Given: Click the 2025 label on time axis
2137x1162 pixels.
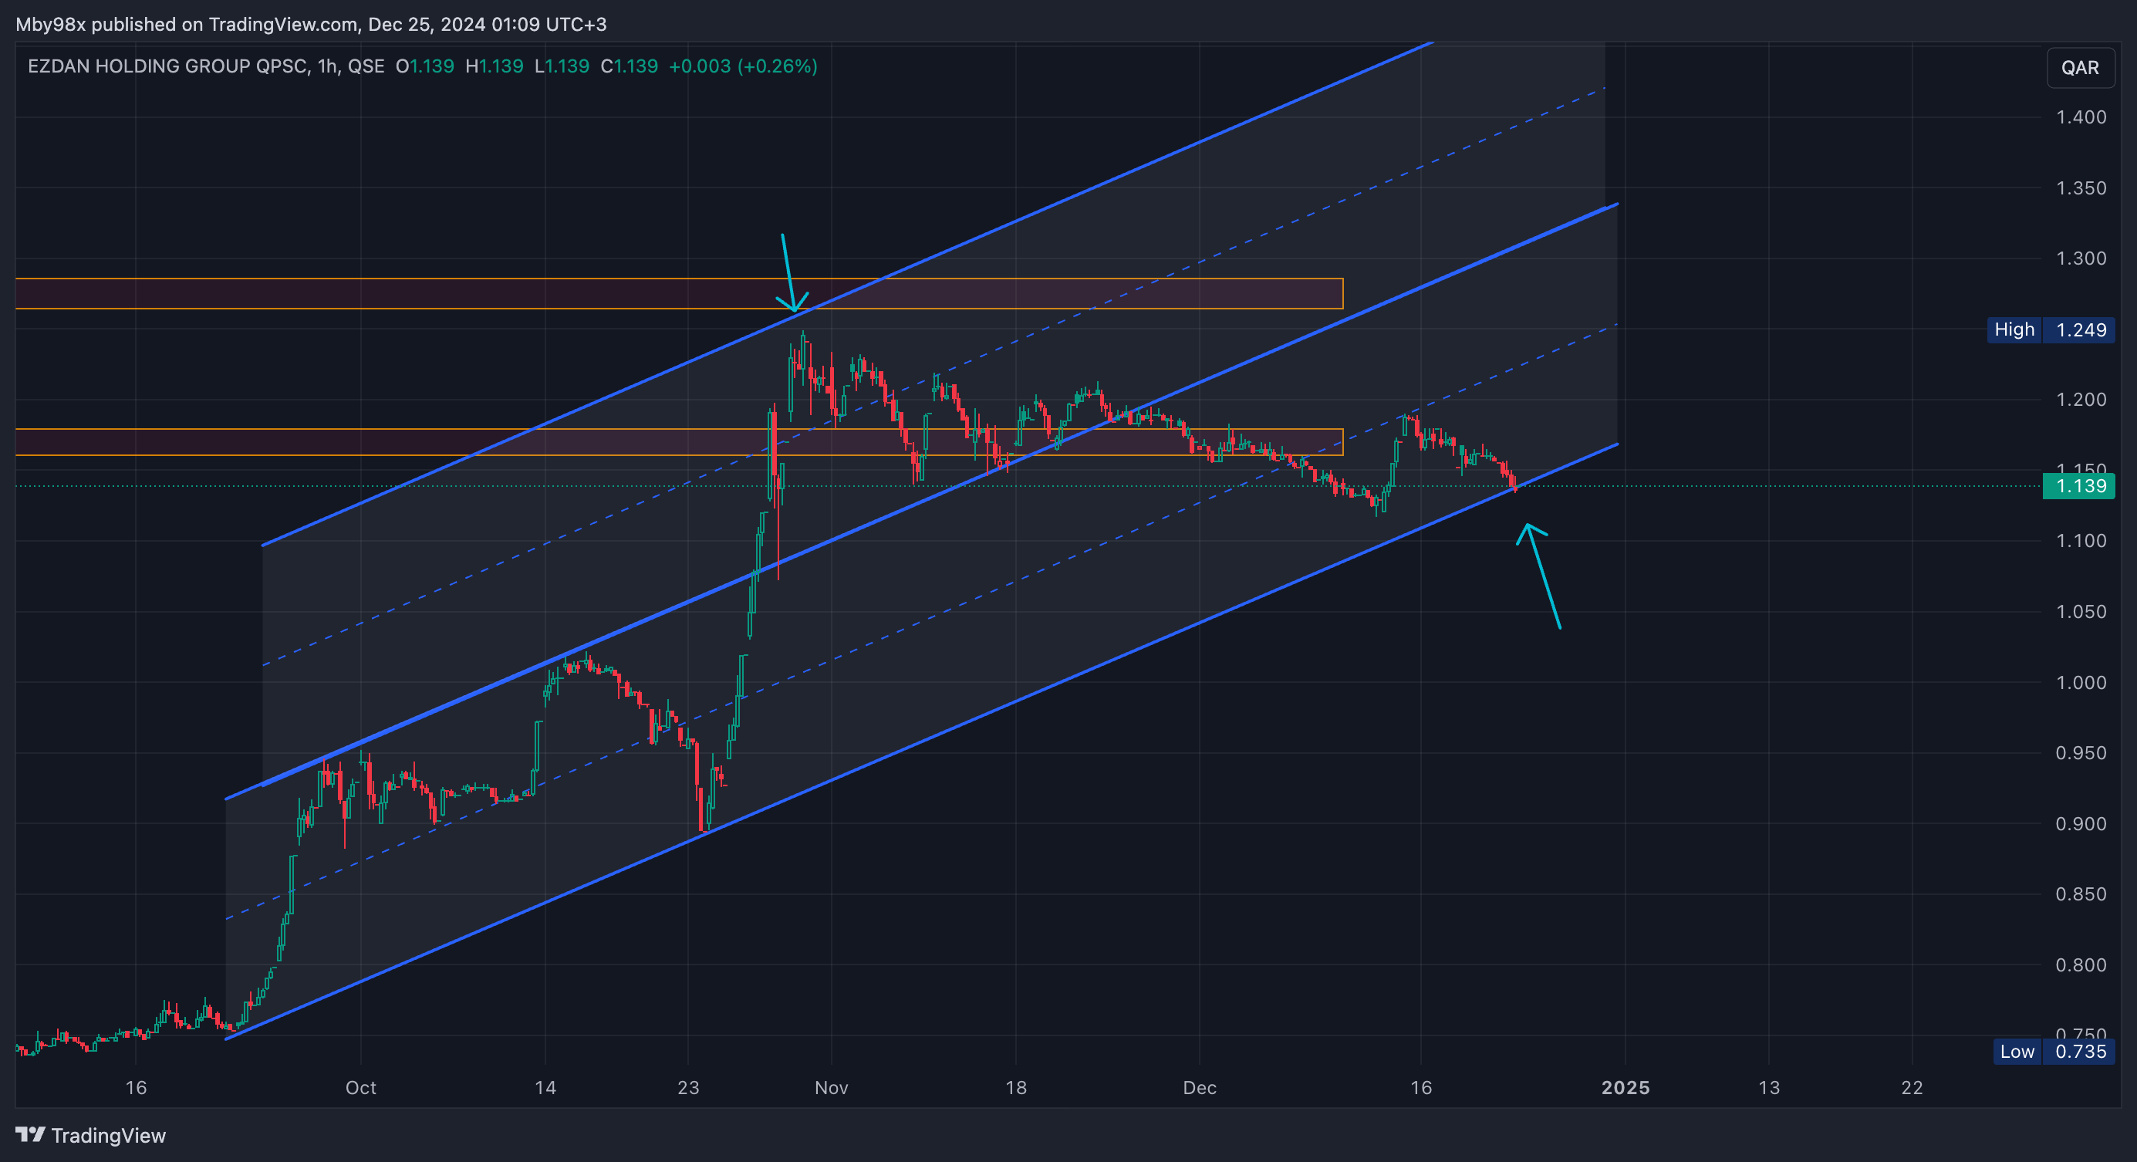Looking at the screenshot, I should [1626, 1087].
